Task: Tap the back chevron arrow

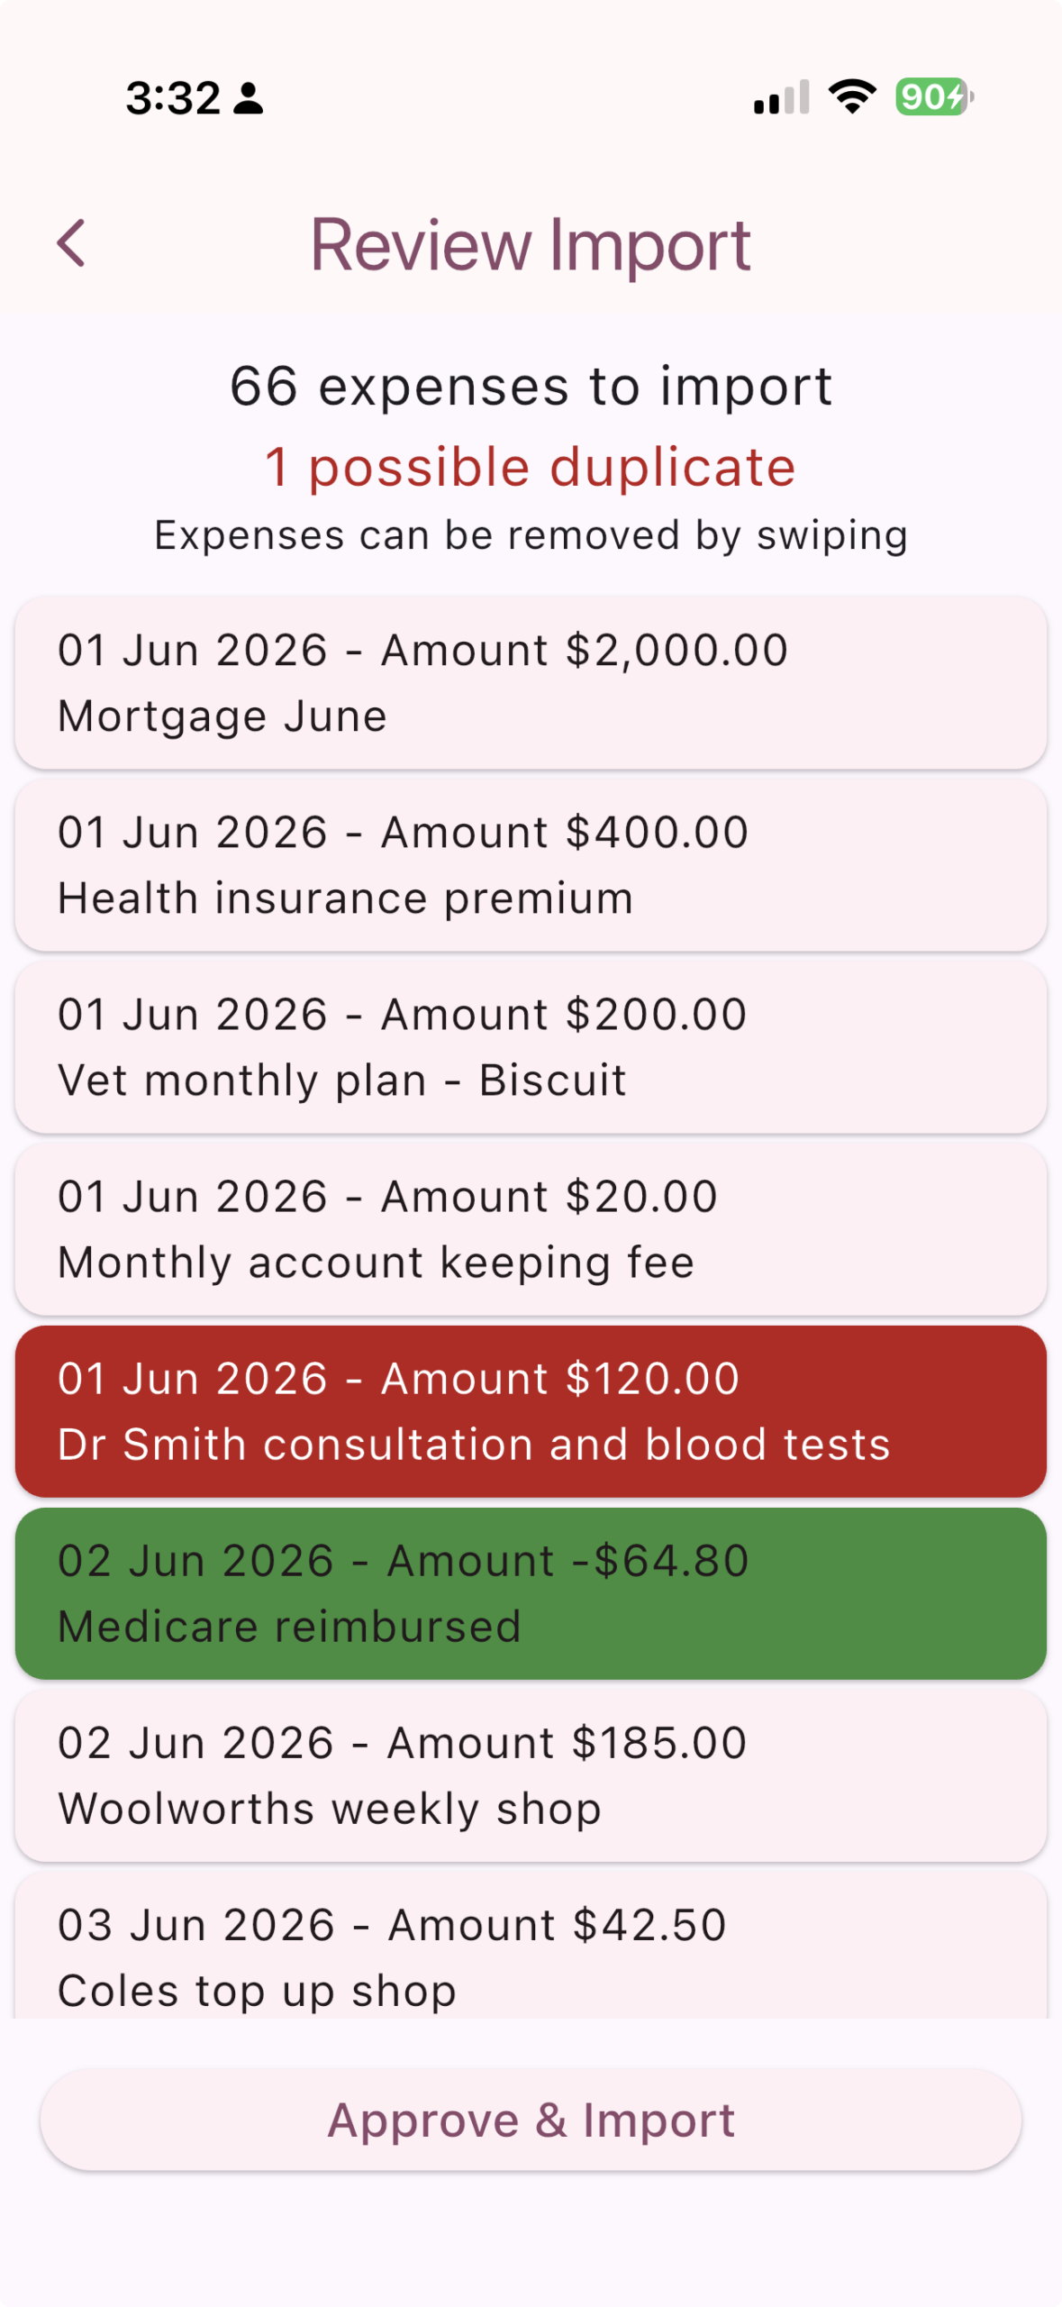Action: pyautogui.click(x=71, y=243)
